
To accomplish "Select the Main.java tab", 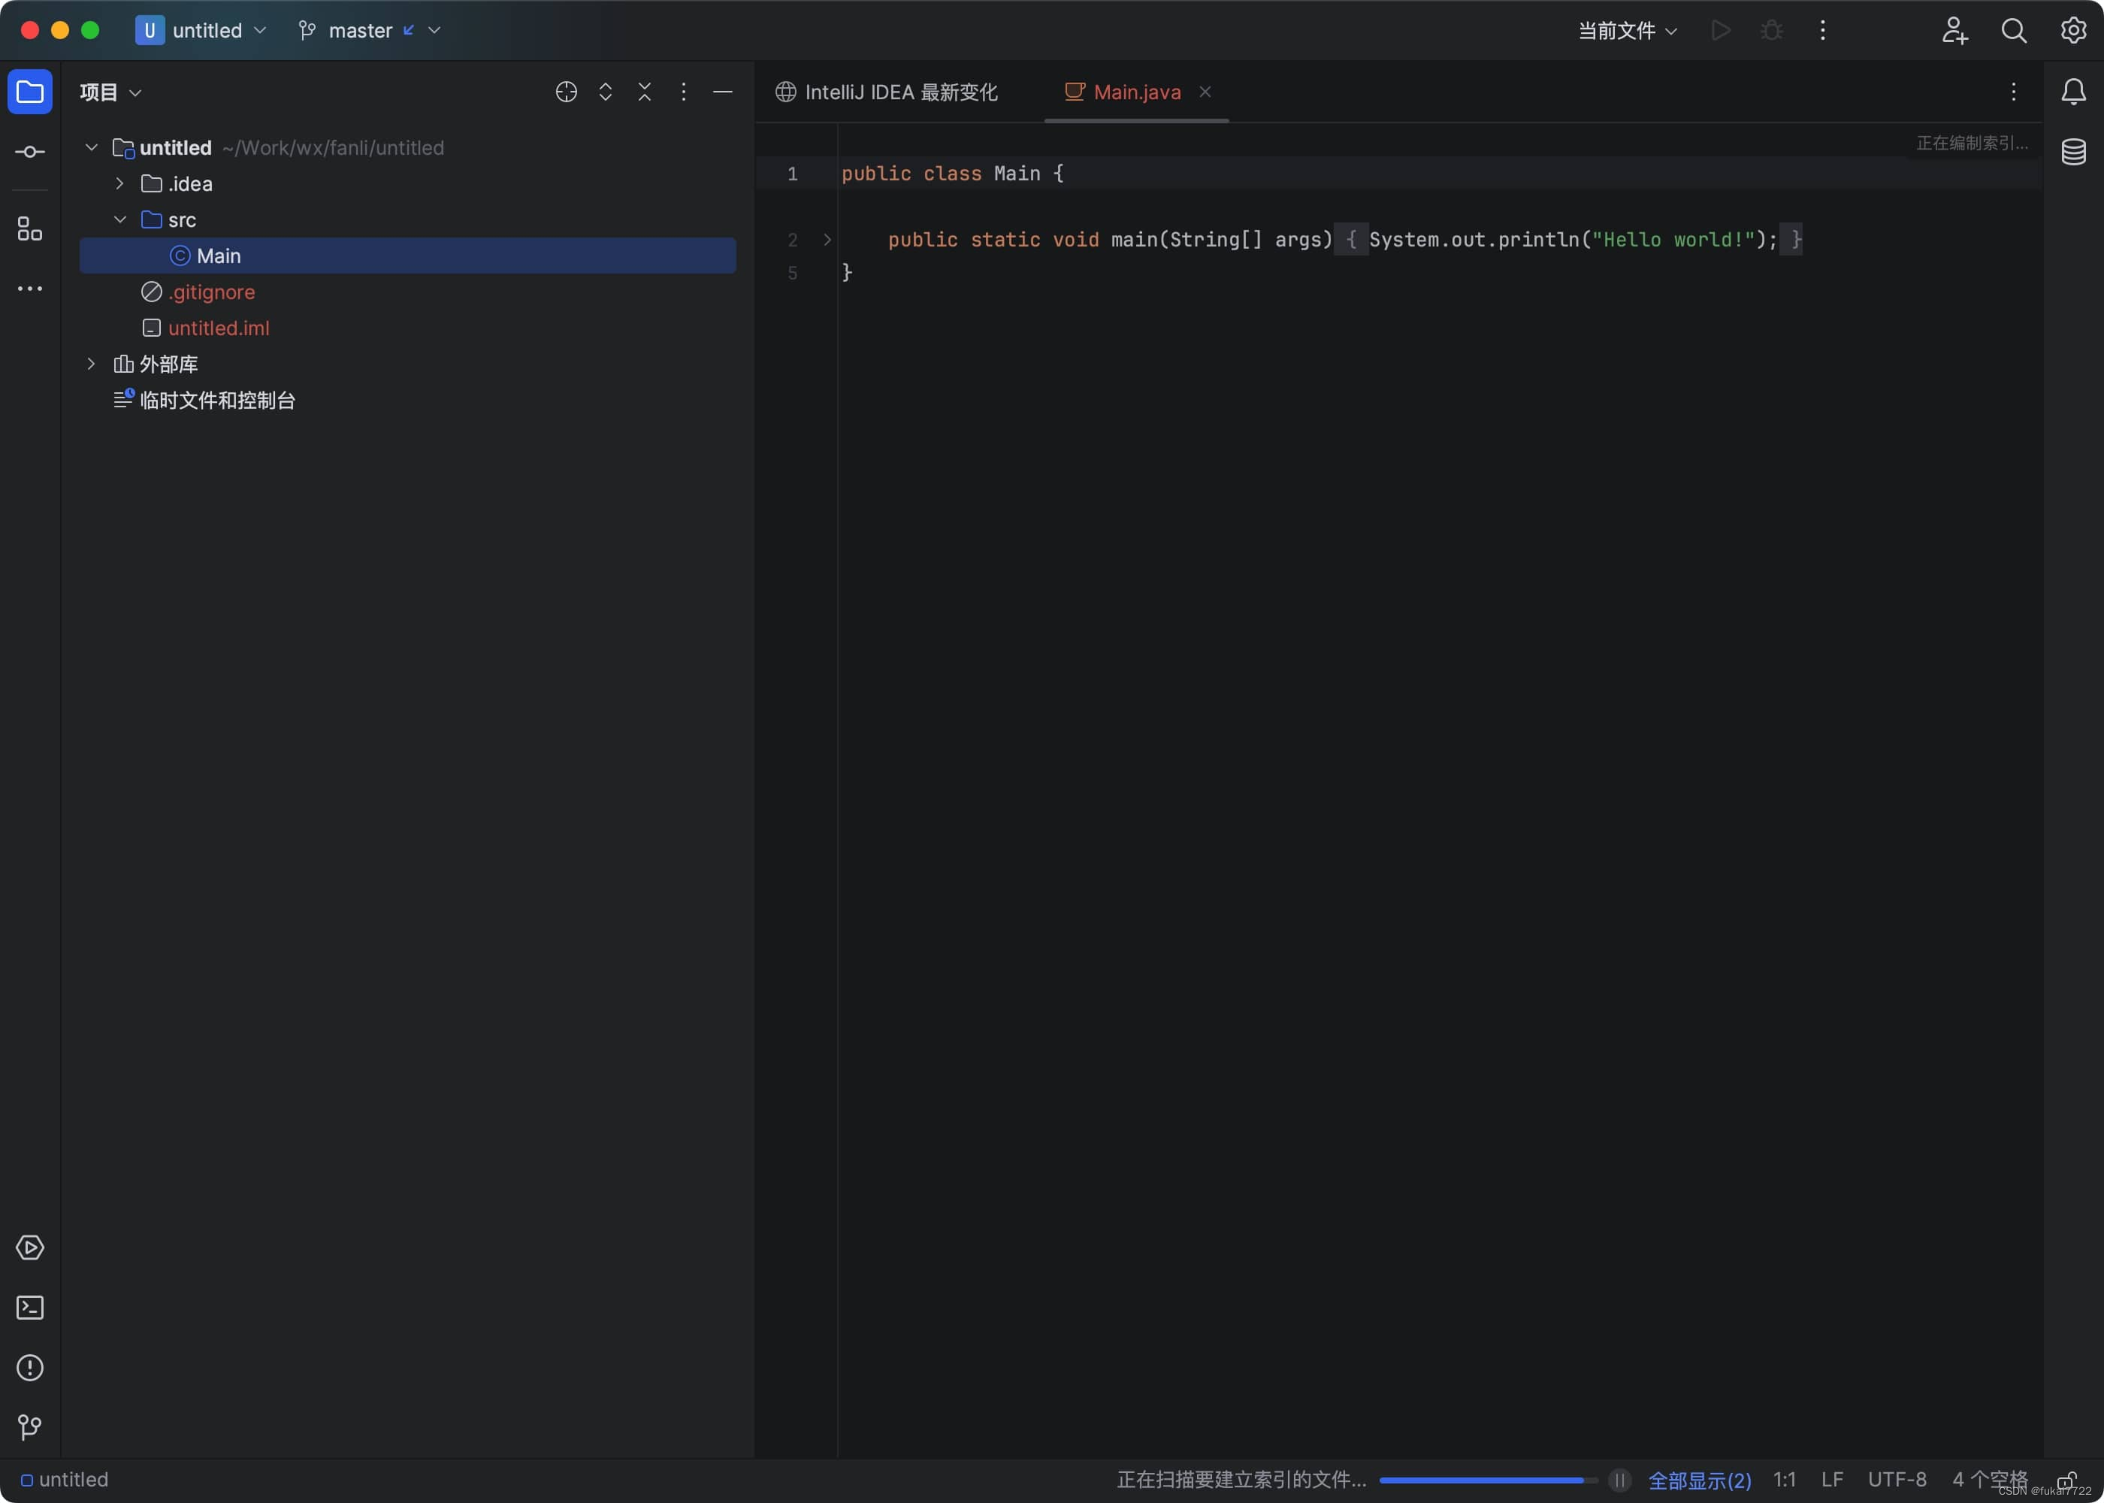I will [x=1135, y=92].
